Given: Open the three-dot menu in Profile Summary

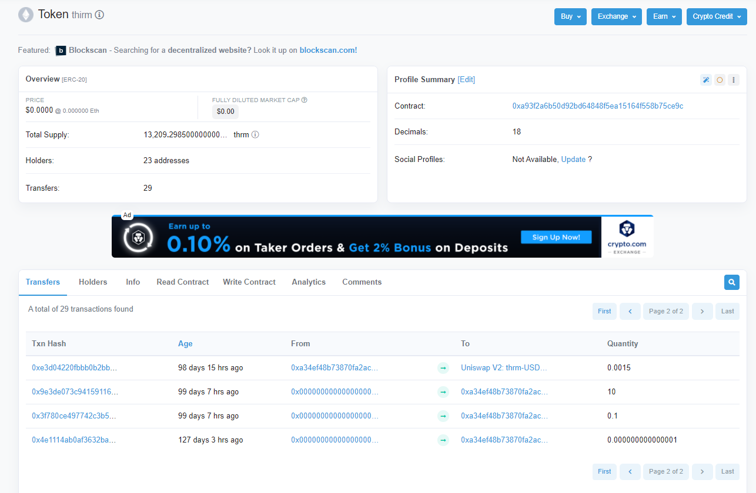Looking at the screenshot, I should pos(733,80).
